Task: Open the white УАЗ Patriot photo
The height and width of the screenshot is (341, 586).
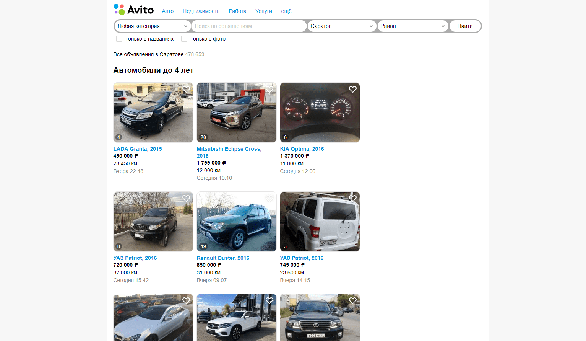Action: point(320,222)
